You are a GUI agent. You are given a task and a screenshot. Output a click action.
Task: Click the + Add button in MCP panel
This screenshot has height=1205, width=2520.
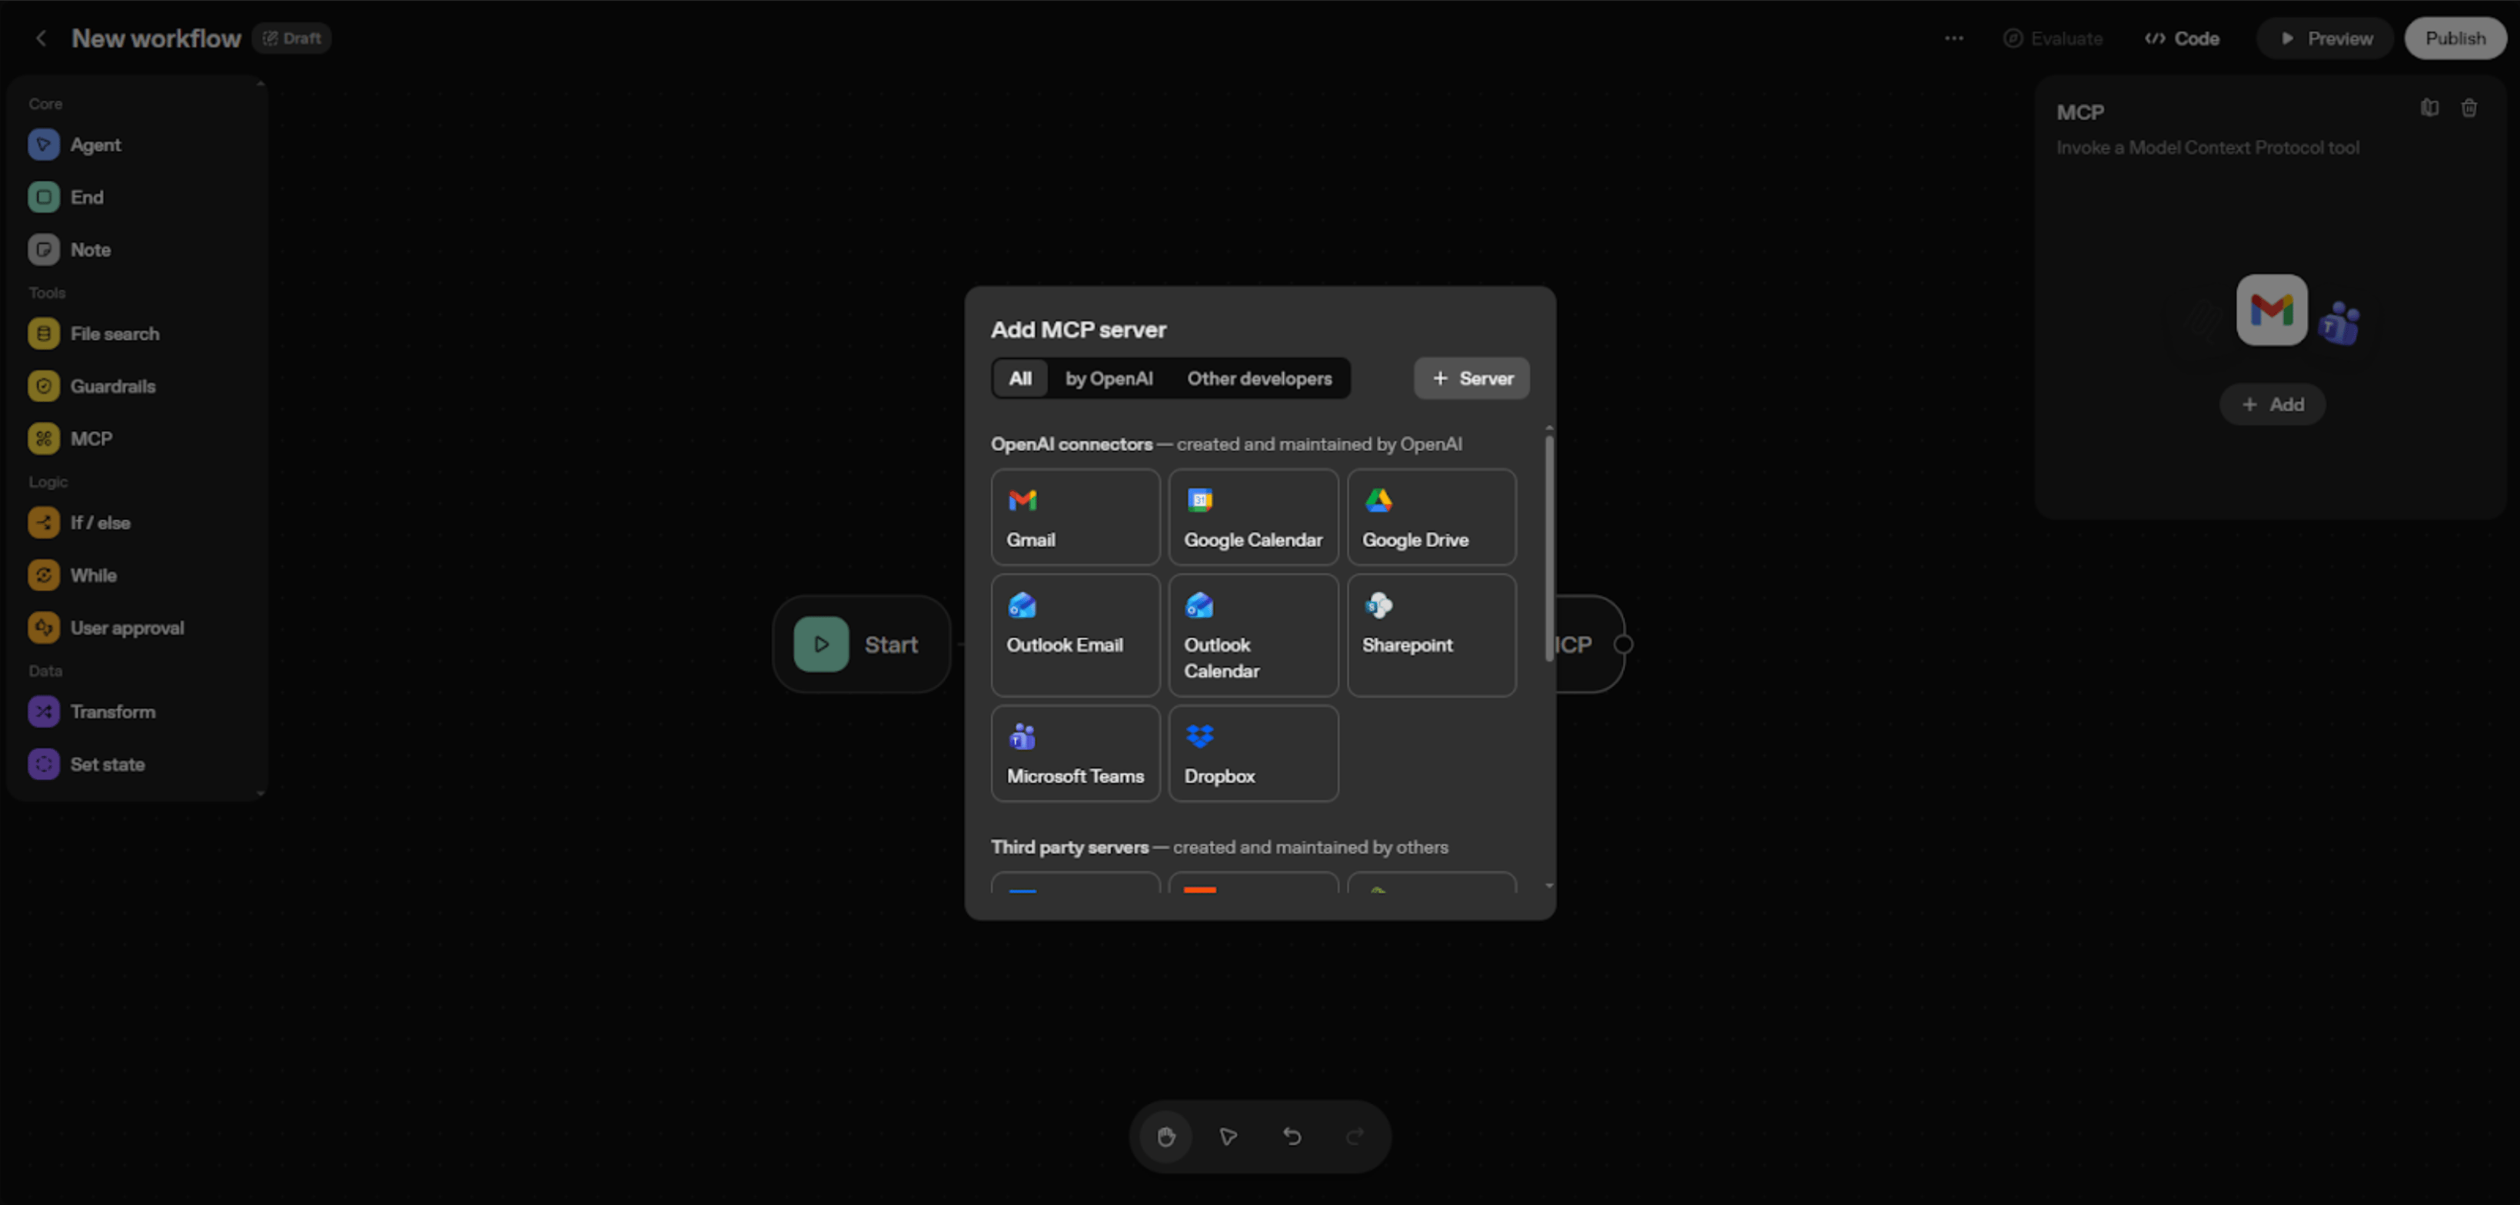(x=2272, y=405)
